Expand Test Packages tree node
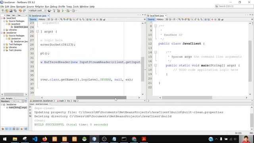The image size is (254, 143). click(x=4, y=44)
